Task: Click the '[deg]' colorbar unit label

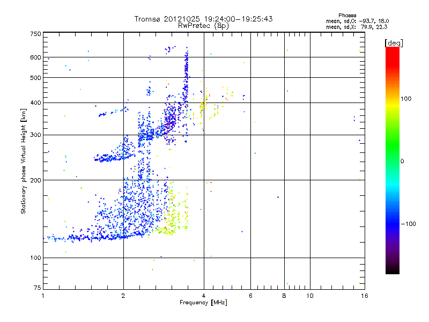Action: point(394,43)
